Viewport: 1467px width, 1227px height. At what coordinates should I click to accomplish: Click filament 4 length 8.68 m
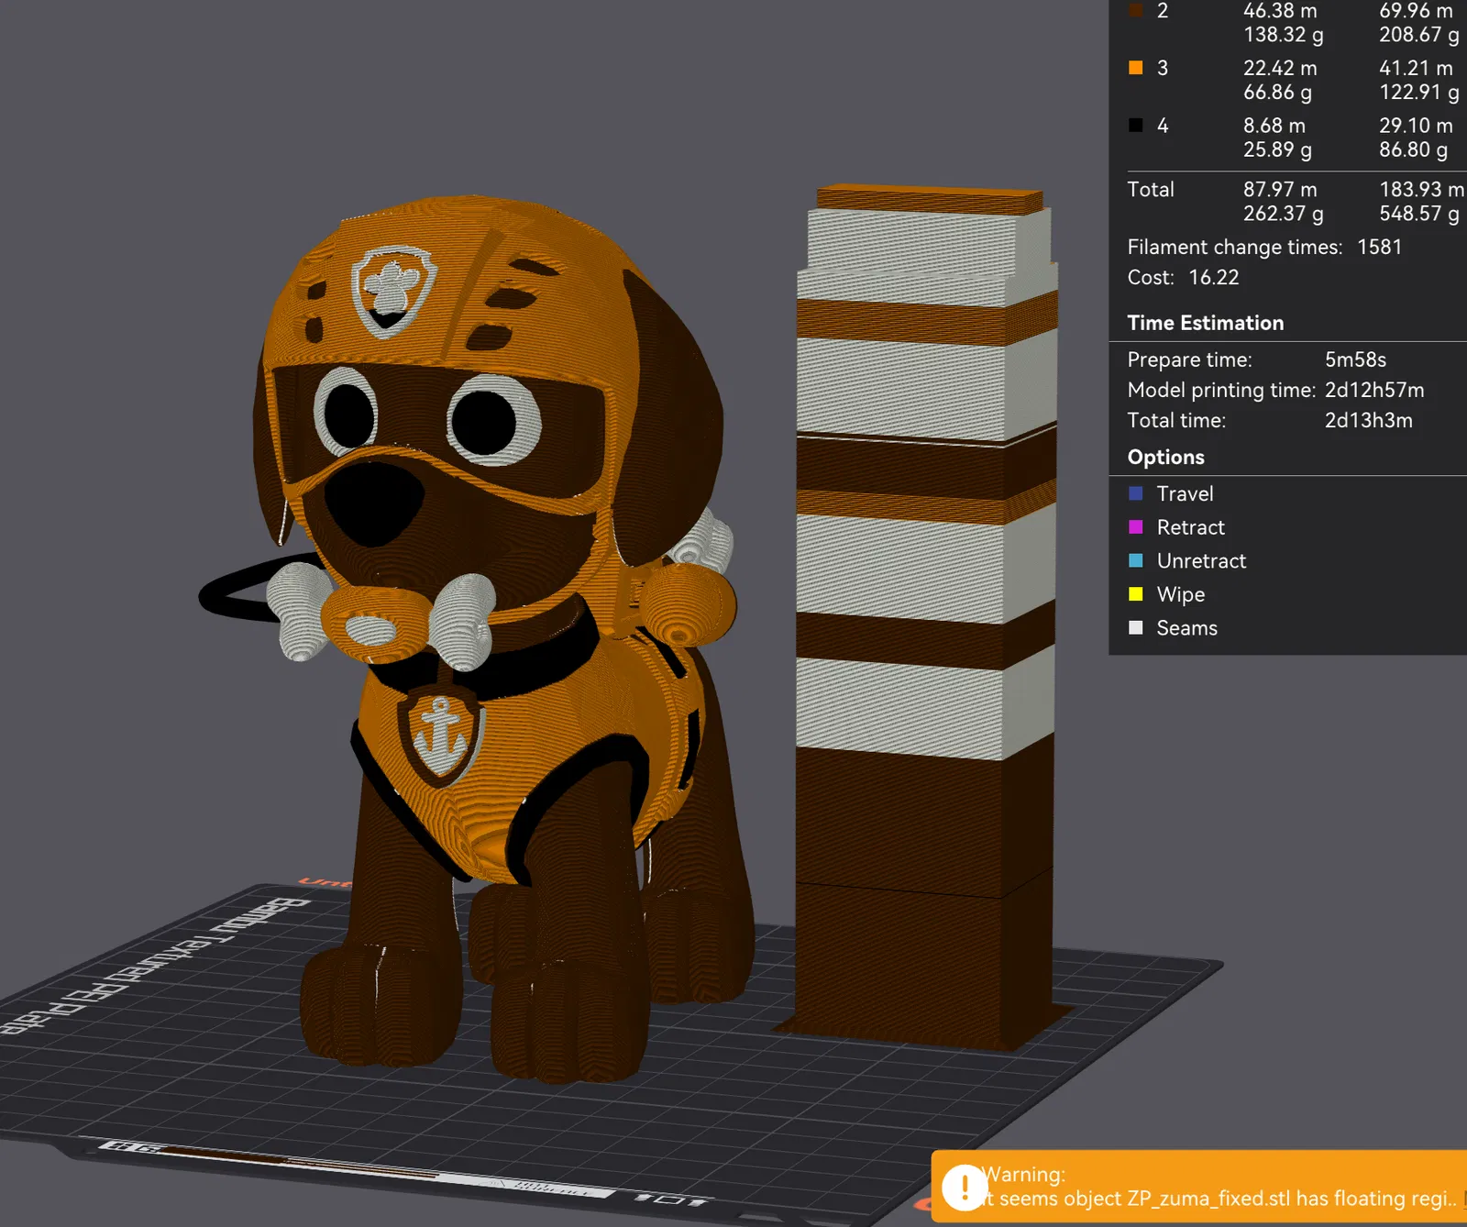tap(1274, 126)
